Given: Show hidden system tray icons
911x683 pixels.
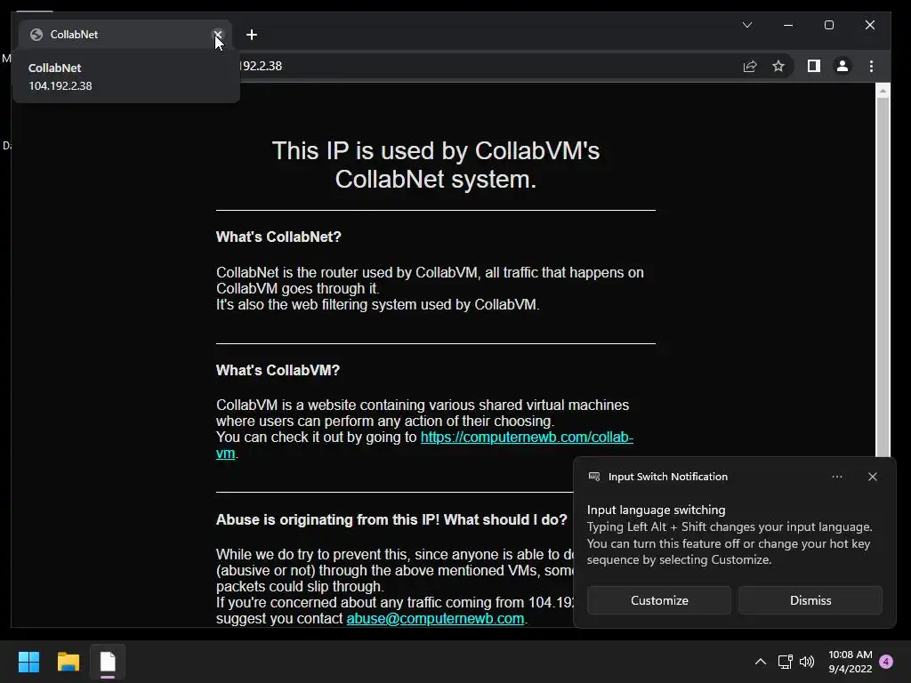Looking at the screenshot, I should [760, 662].
